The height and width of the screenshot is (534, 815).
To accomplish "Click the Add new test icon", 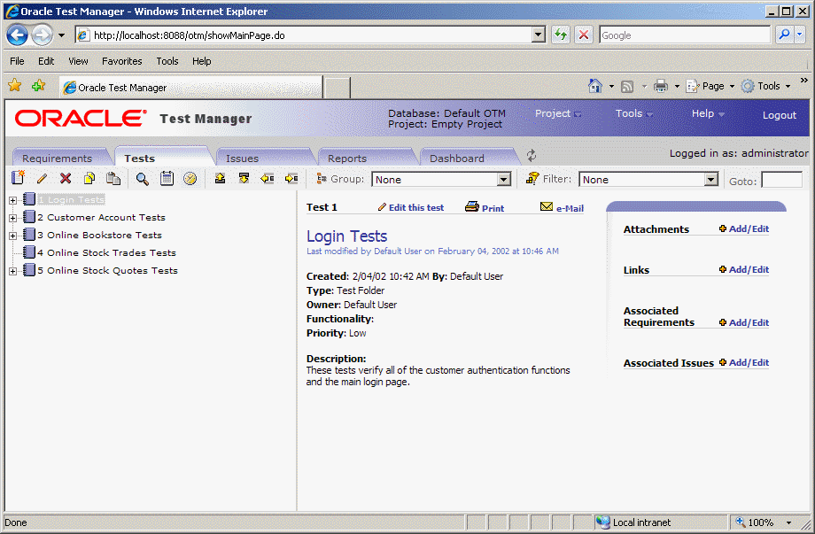I will (18, 178).
